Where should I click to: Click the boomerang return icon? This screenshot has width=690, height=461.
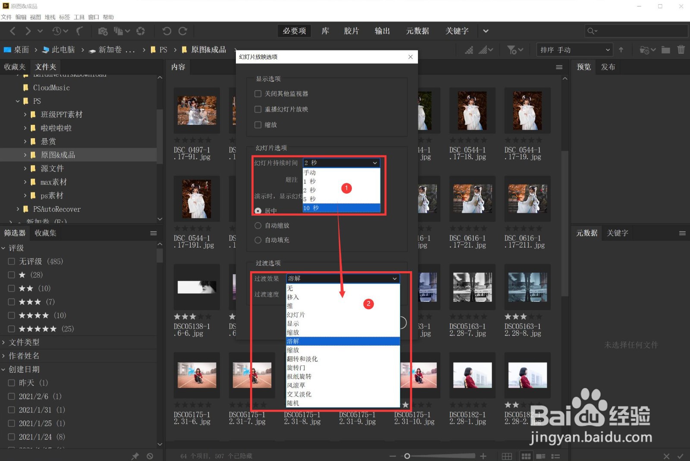80,31
